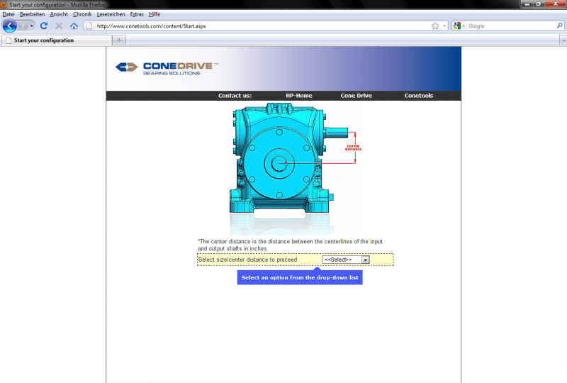Image resolution: width=567 pixels, height=383 pixels.
Task: Click the 'Select size/center distance to proceed' label
Action: pos(247,260)
